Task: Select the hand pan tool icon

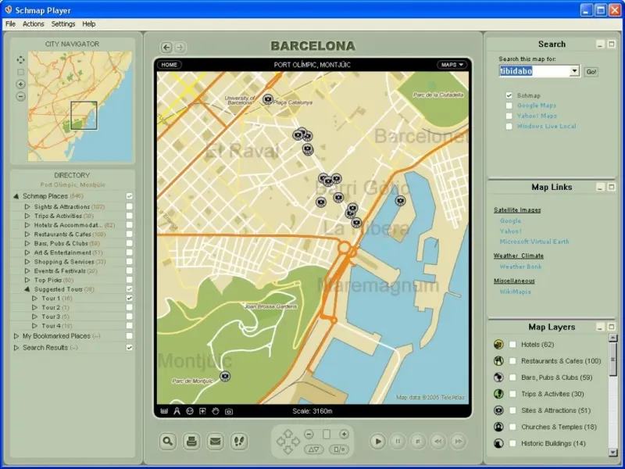Action: pos(216,411)
